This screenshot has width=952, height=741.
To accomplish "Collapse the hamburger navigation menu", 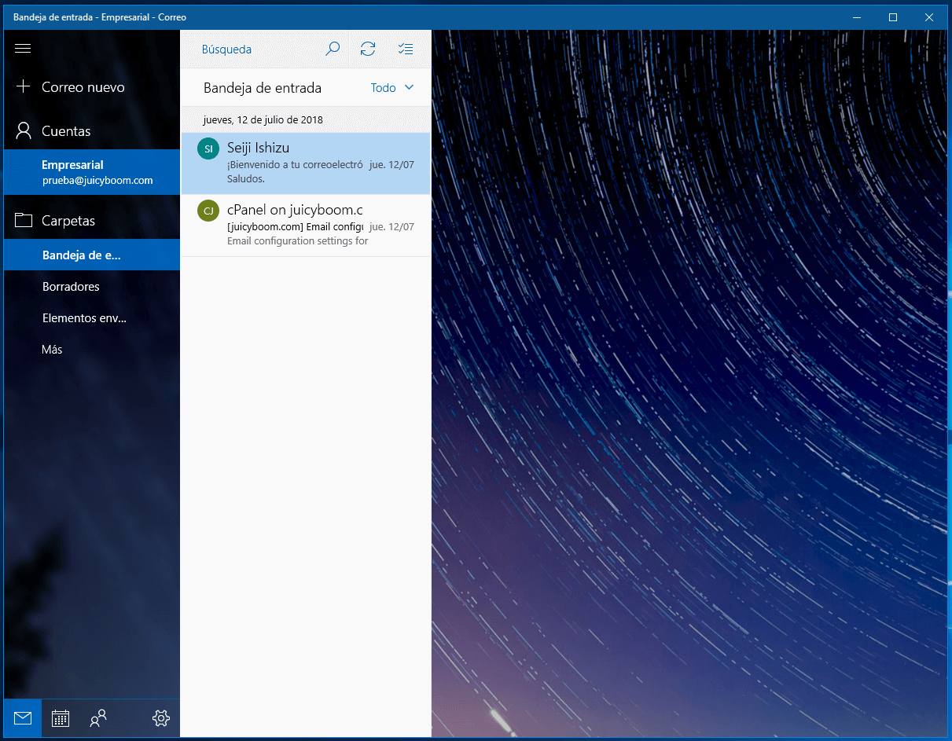I will coord(23,49).
